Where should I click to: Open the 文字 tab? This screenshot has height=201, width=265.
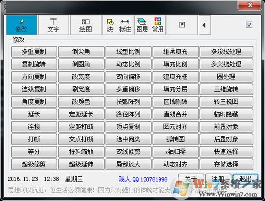[x=53, y=25]
